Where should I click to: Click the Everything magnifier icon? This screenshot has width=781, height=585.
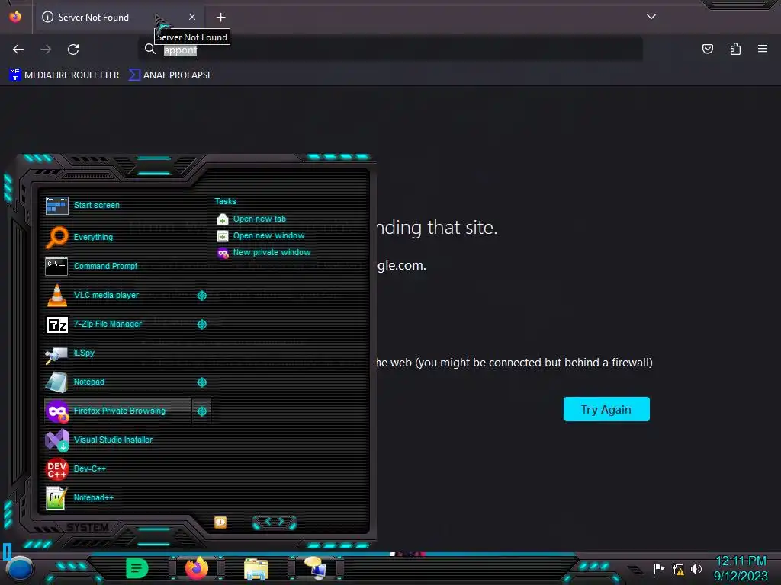point(56,237)
